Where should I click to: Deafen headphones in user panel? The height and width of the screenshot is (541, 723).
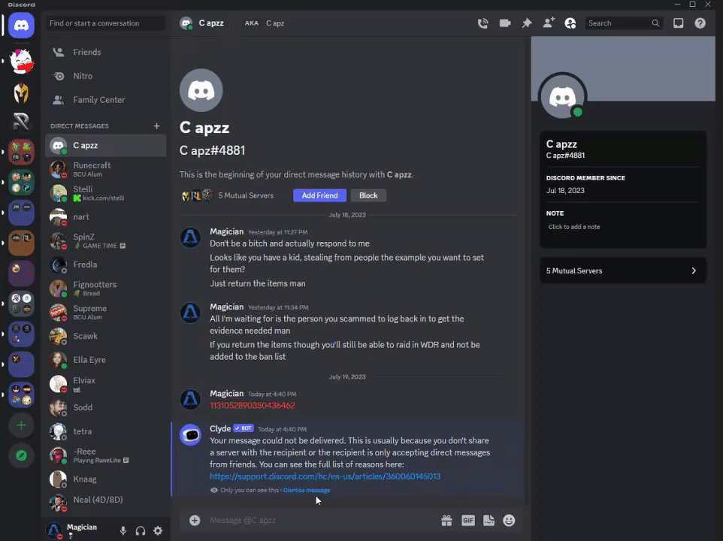141,531
